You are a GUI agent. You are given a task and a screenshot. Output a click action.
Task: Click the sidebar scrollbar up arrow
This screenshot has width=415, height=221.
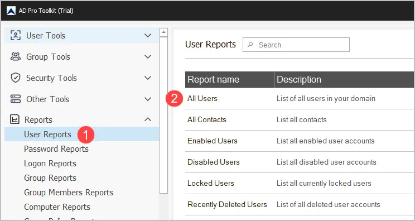(164, 32)
